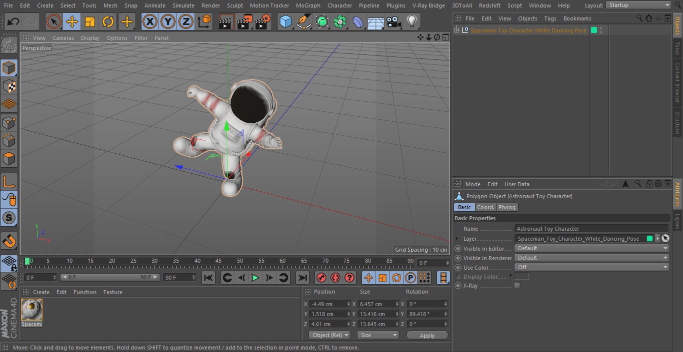The height and width of the screenshot is (352, 683).
Task: Click frame 45 on the timeline
Action: 219,261
